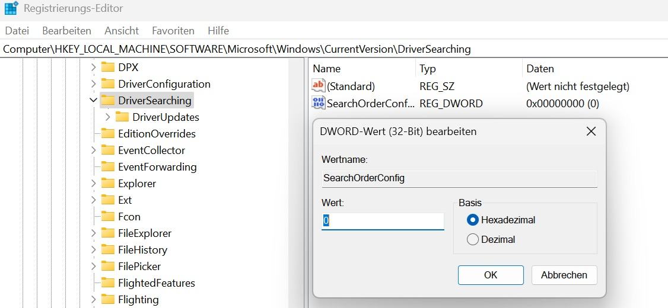Open the Favoriten menu
Image resolution: width=668 pixels, height=308 pixels.
pyautogui.click(x=173, y=31)
